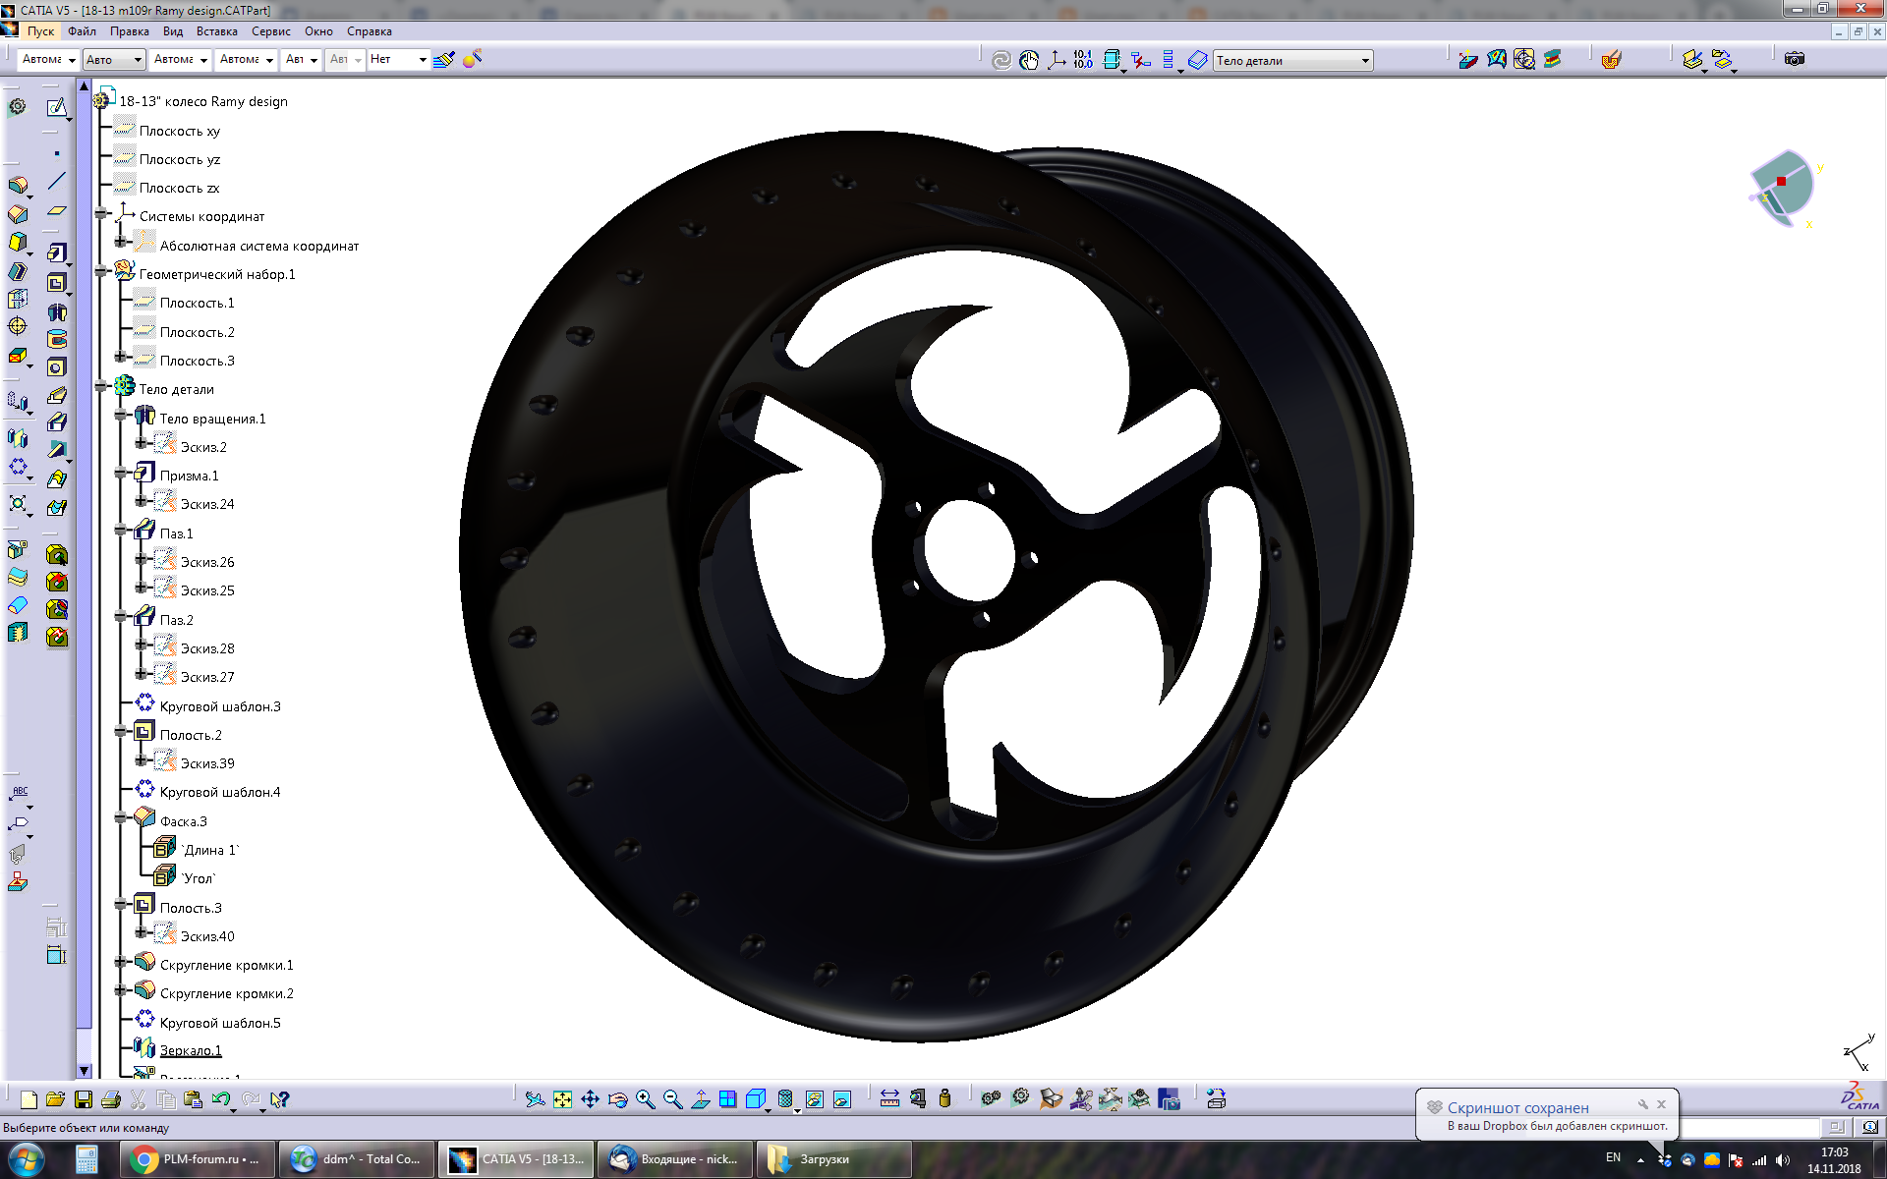Open Chrome PLM-forum.ru taskbar button
Viewport: 1887px width, 1179px height.
coord(197,1159)
